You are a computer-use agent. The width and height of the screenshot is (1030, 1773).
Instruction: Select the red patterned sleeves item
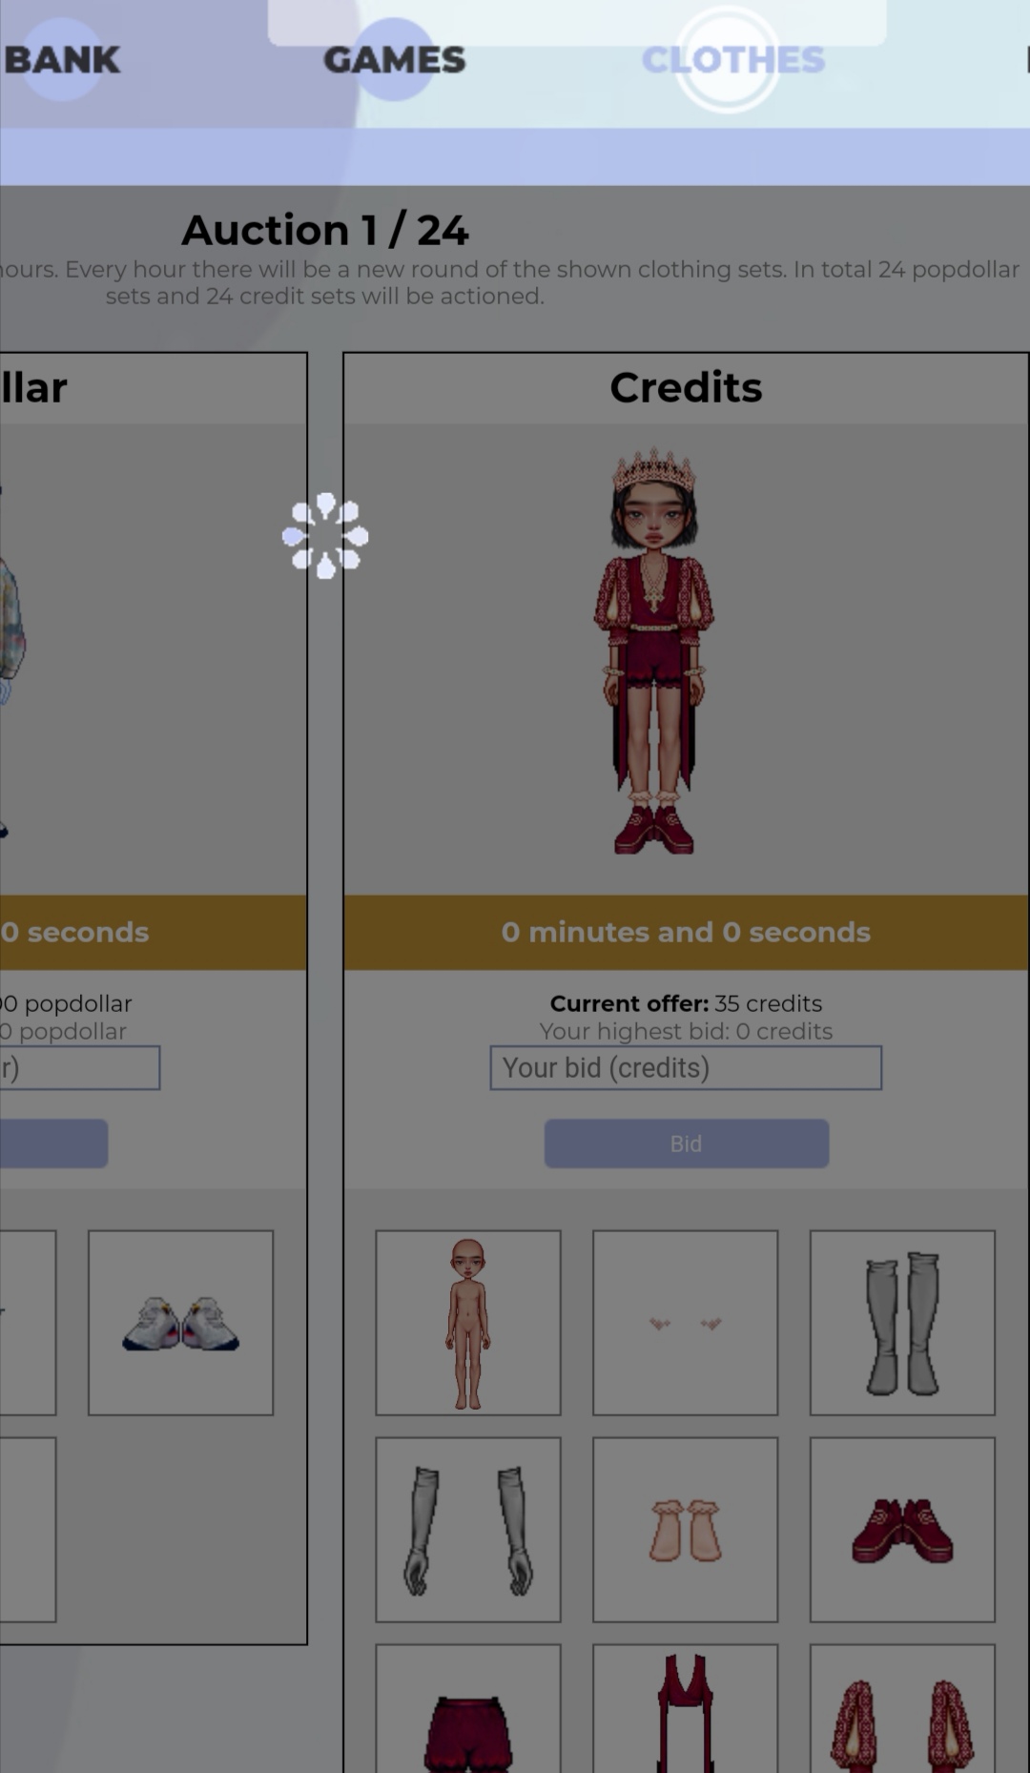(902, 1709)
